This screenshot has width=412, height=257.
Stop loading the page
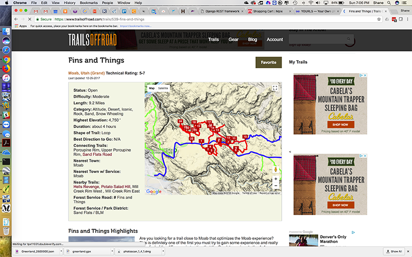[x=30, y=19]
